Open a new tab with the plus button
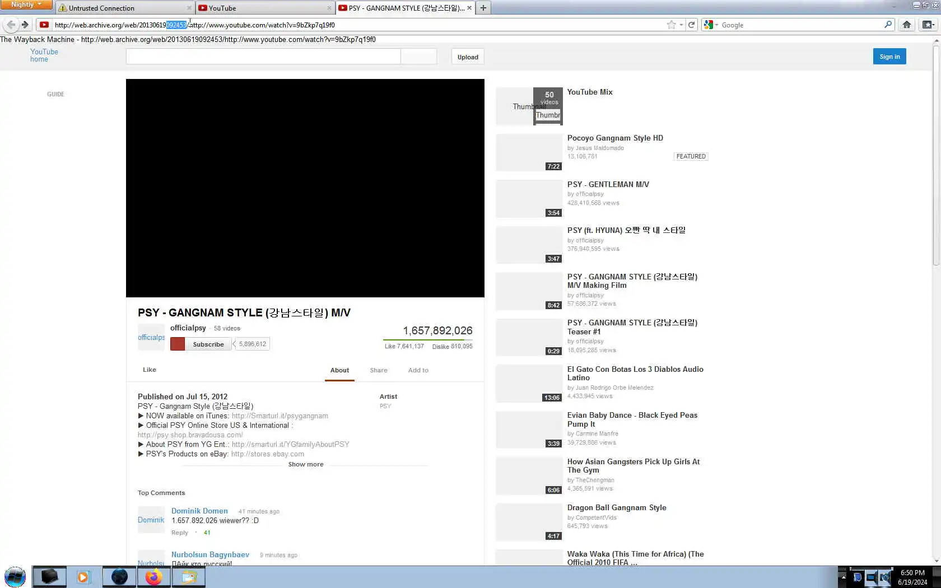This screenshot has width=941, height=588. point(483,8)
